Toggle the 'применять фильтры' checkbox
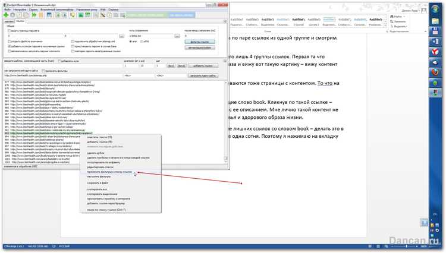The width and height of the screenshot is (446, 253). (x=43, y=71)
